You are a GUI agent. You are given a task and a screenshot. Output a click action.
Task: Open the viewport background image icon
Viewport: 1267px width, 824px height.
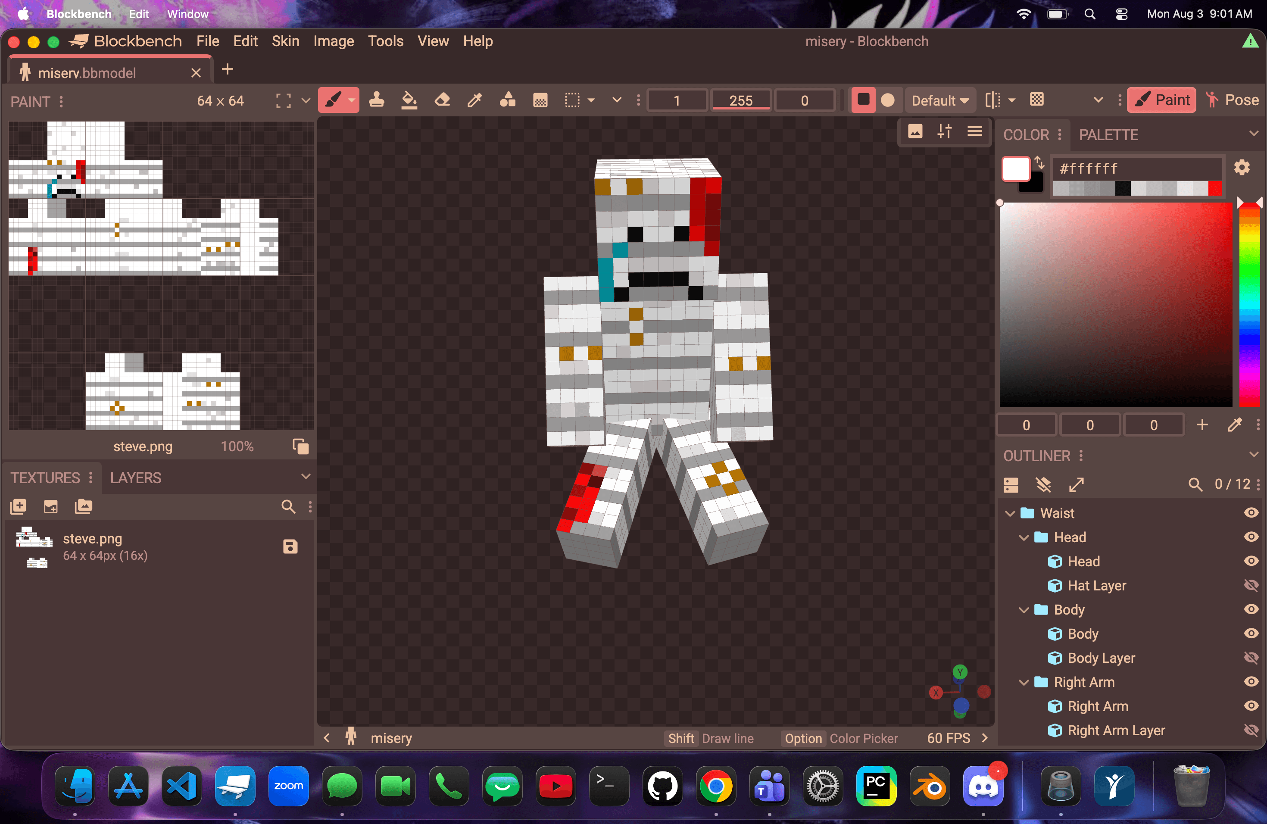pos(915,131)
